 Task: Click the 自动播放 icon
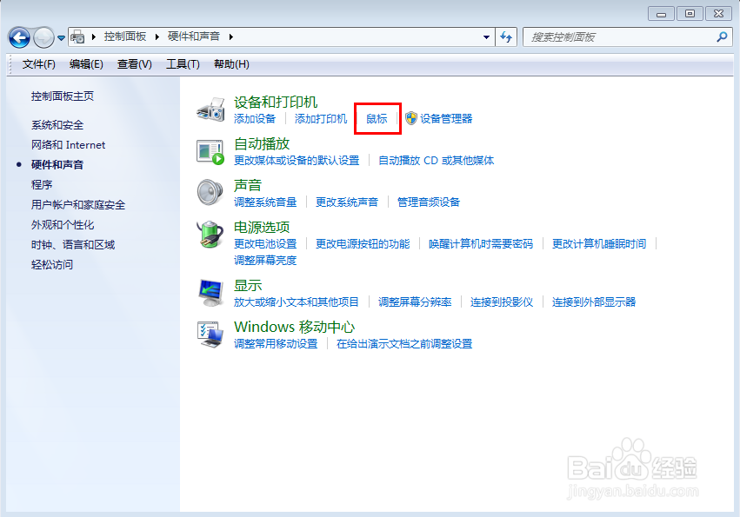[x=210, y=151]
